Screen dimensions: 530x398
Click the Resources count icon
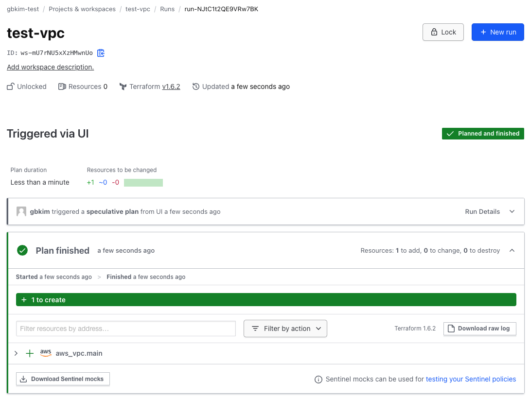(62, 87)
